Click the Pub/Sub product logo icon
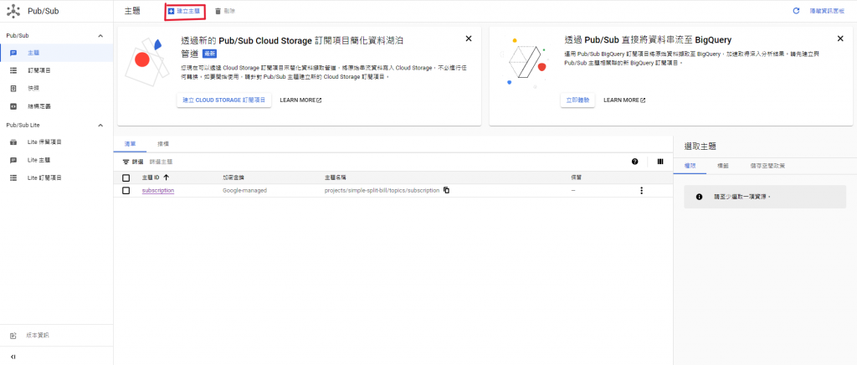This screenshot has height=365, width=857. click(x=13, y=11)
